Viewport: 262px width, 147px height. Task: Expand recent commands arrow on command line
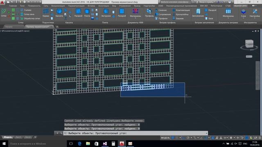(206, 133)
